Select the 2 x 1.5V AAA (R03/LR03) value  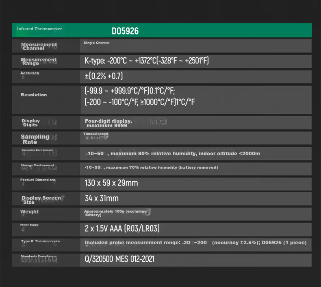pyautogui.click(x=122, y=228)
